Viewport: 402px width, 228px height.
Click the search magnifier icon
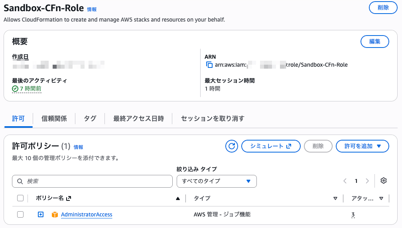click(x=20, y=181)
